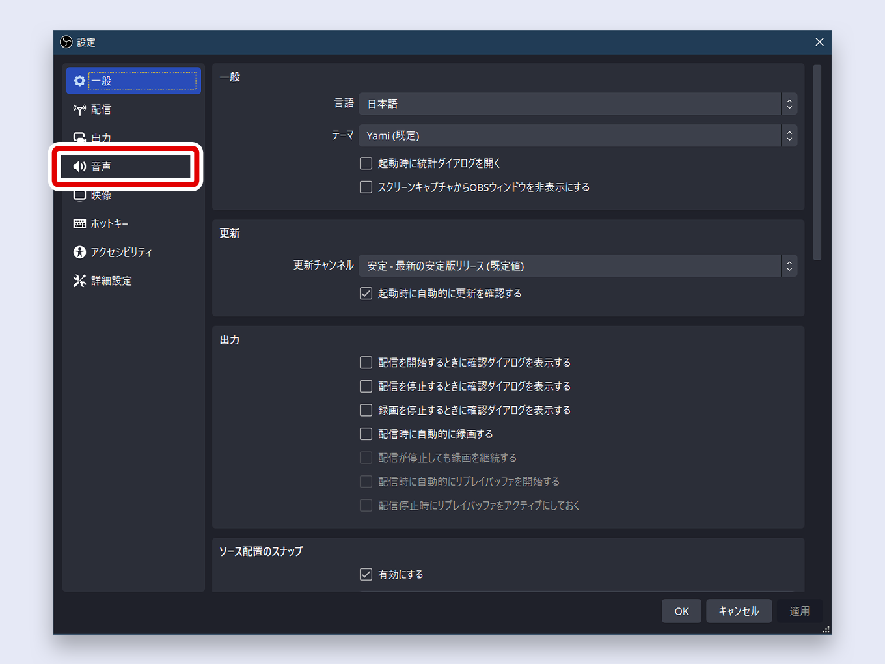This screenshot has height=664, width=885.
Task: Click the ソース配置のスナップ section heading
Action: click(261, 551)
